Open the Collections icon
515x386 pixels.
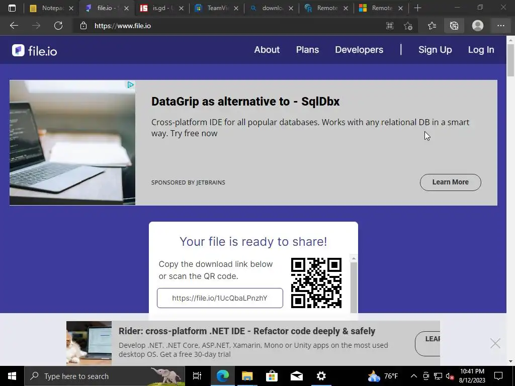(x=454, y=26)
